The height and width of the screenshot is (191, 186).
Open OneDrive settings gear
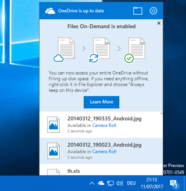coord(153,11)
